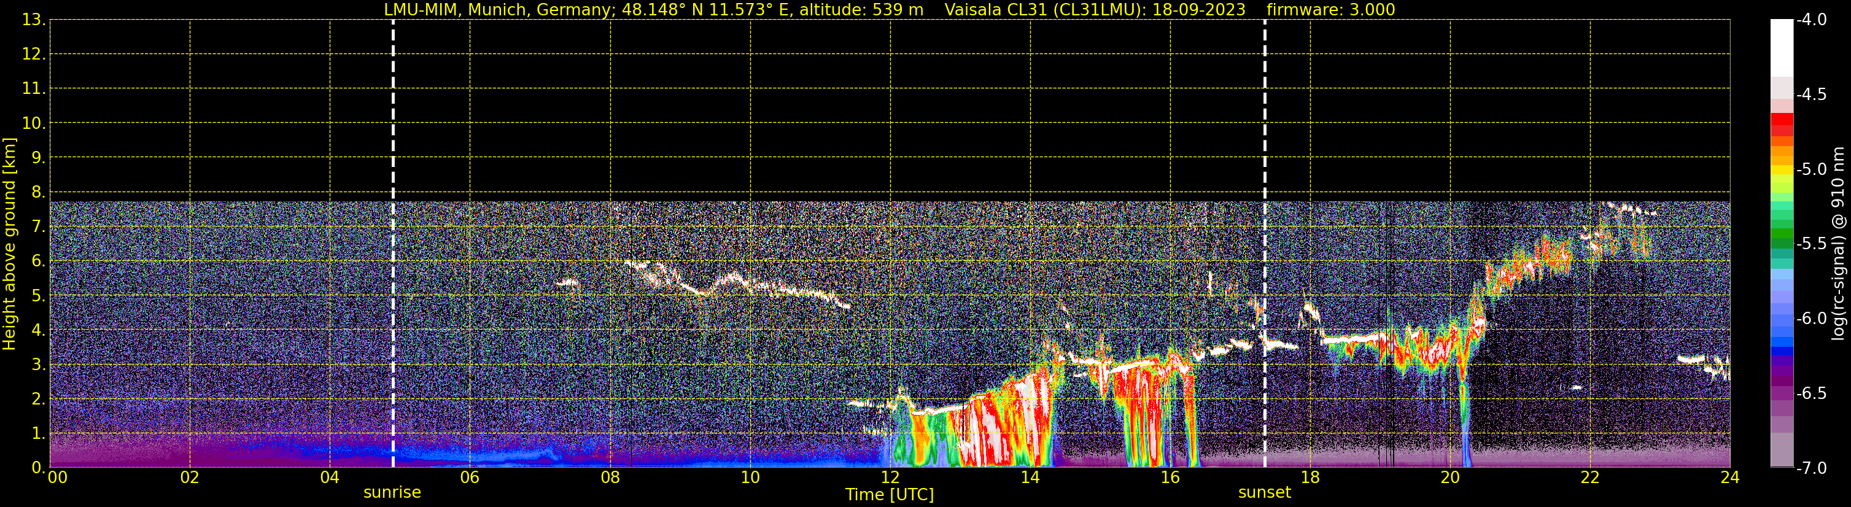
Task: Click the 24 tick label on time axis
Action: [1729, 478]
